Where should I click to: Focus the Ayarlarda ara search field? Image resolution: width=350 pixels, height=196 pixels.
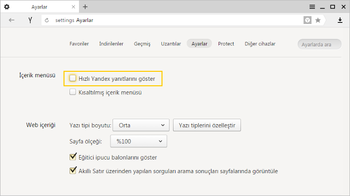tap(319, 44)
